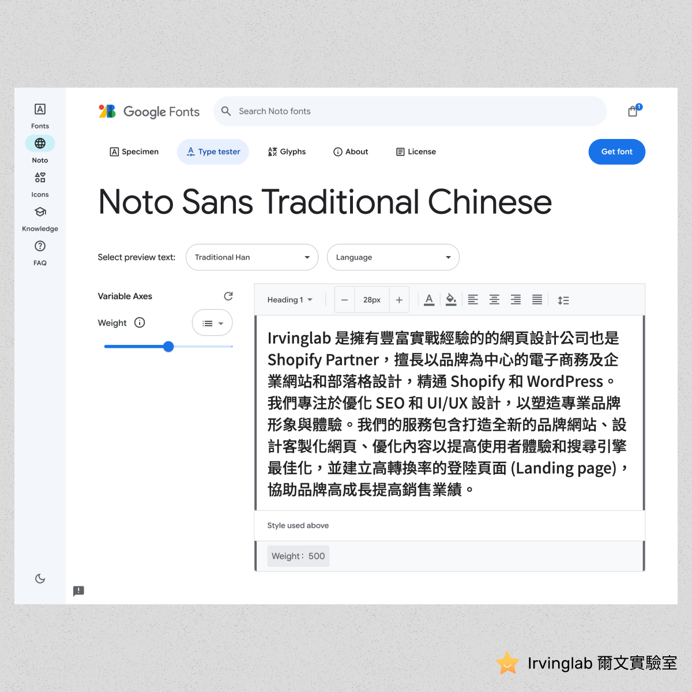Image resolution: width=692 pixels, height=692 pixels.
Task: Click the send feedback icon
Action: pyautogui.click(x=78, y=591)
